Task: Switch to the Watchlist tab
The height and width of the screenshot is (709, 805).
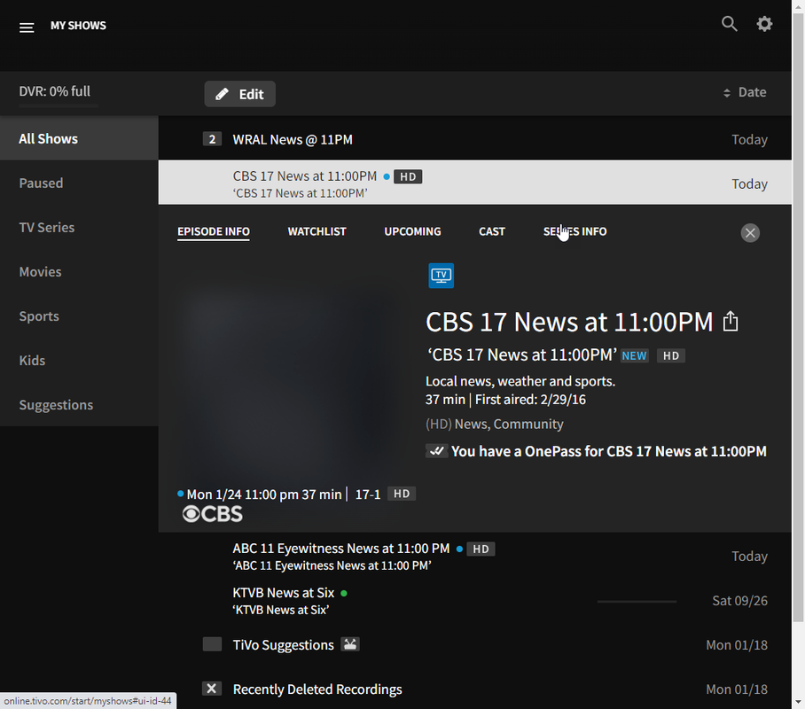Action: 317,231
